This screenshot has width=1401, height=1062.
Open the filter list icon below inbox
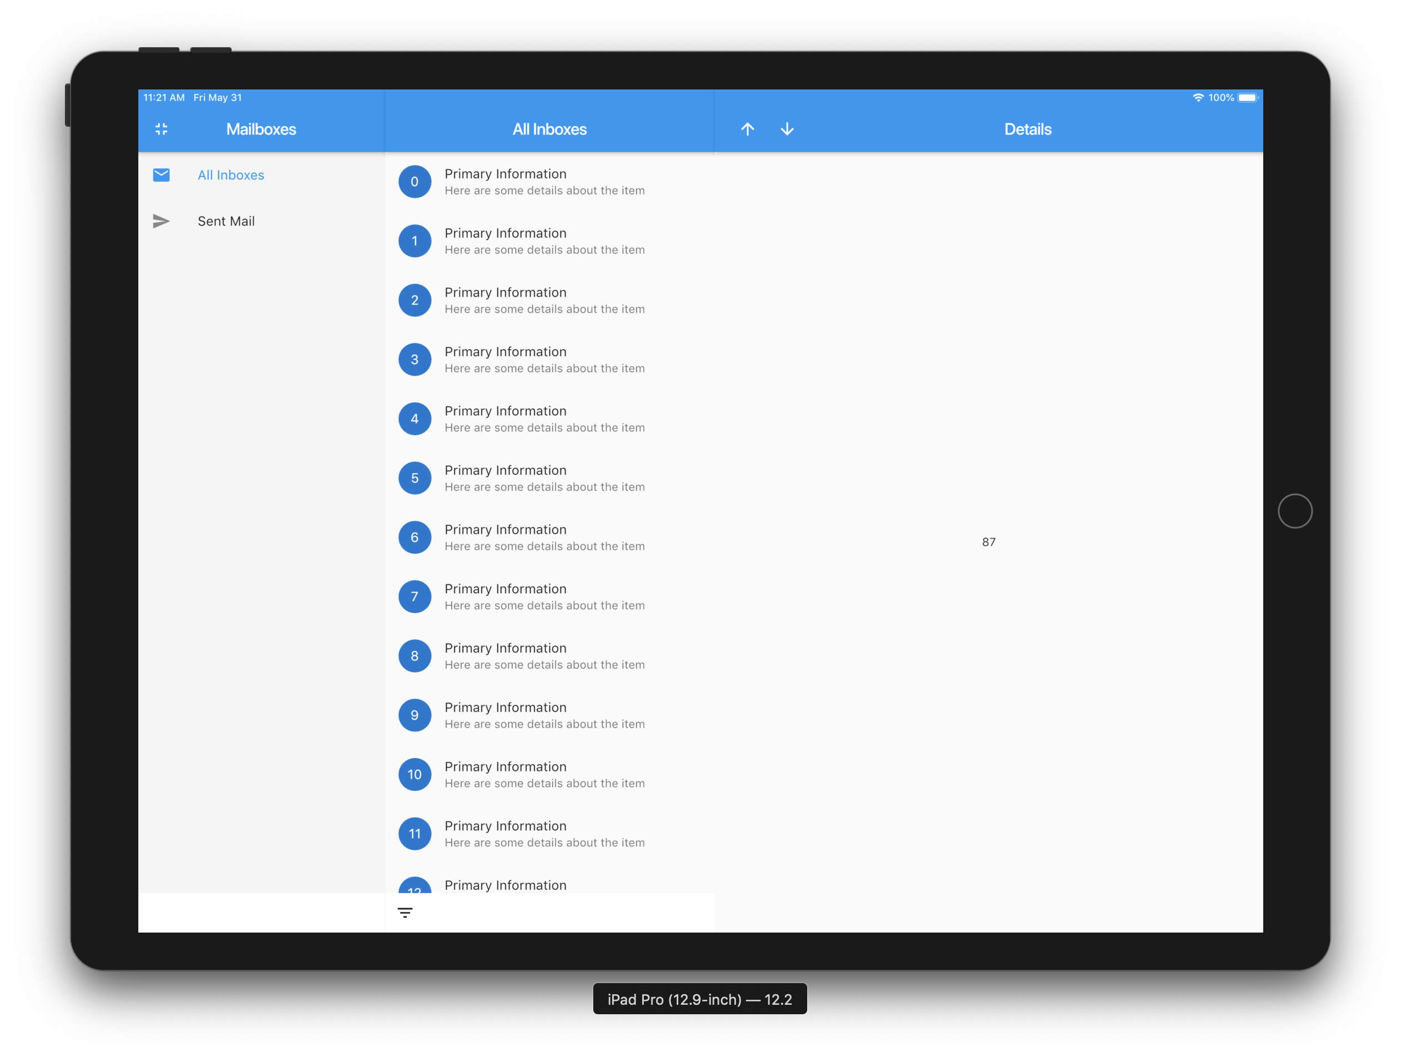click(406, 913)
